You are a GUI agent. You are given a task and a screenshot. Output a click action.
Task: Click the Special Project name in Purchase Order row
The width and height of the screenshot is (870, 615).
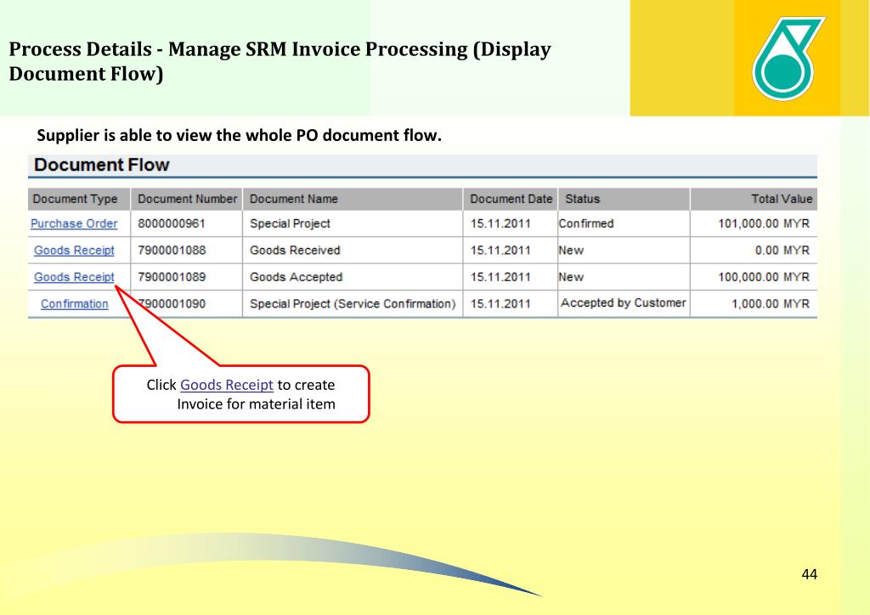290,223
